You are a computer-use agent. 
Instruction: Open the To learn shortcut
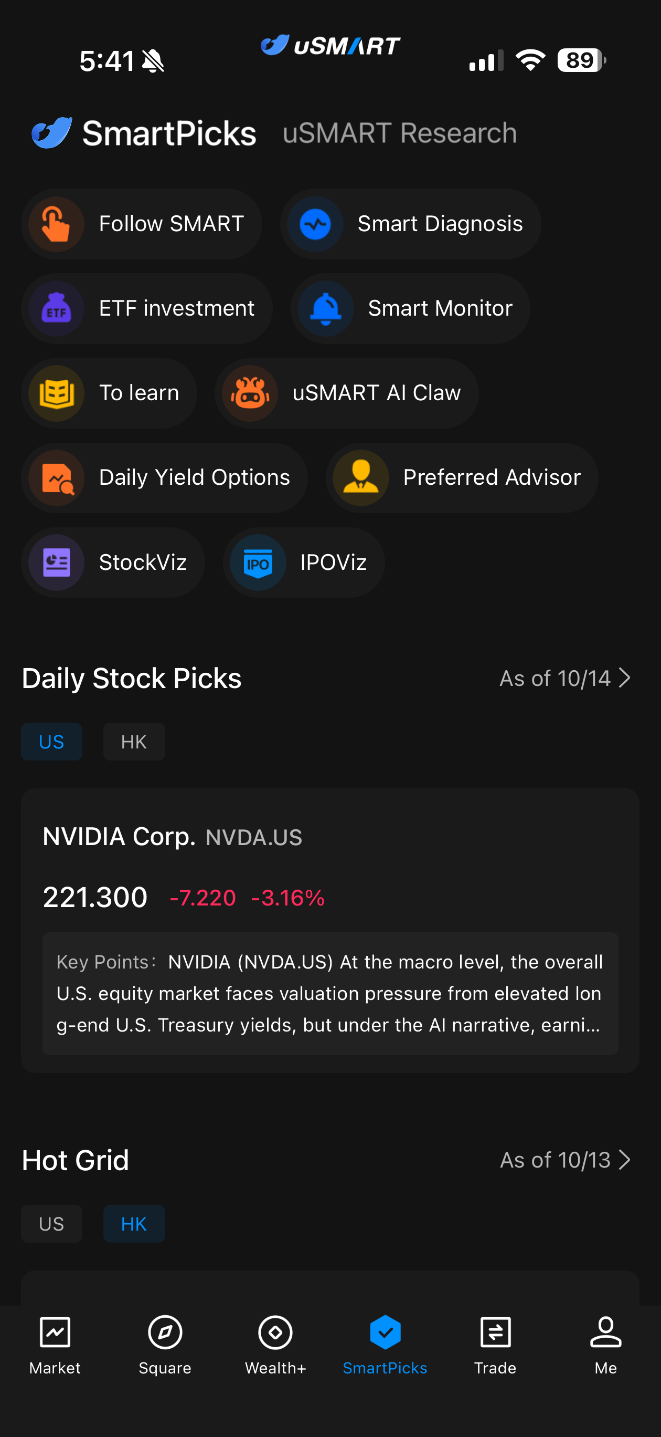coord(109,393)
